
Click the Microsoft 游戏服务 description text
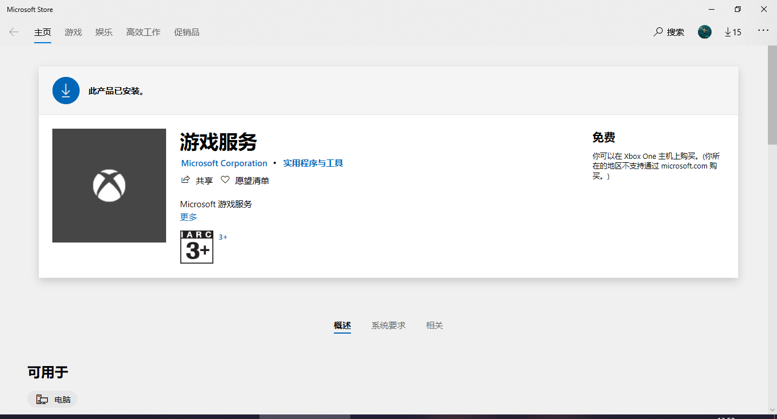(x=216, y=204)
